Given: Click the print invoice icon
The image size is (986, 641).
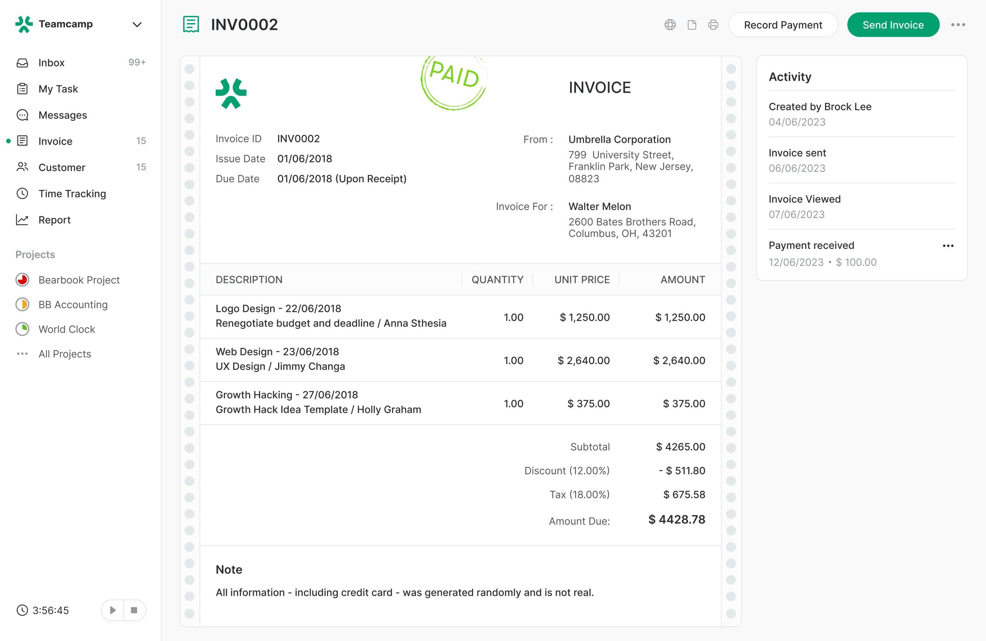Looking at the screenshot, I should pos(713,25).
